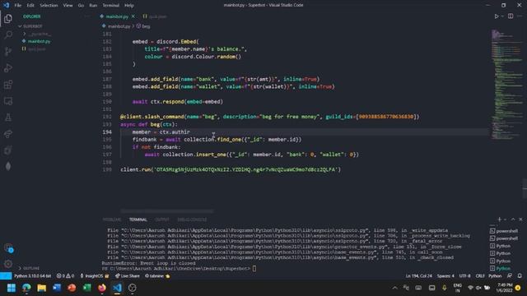This screenshot has height=296, width=527.
Task: Open the Edit menu
Action: click(x=30, y=6)
